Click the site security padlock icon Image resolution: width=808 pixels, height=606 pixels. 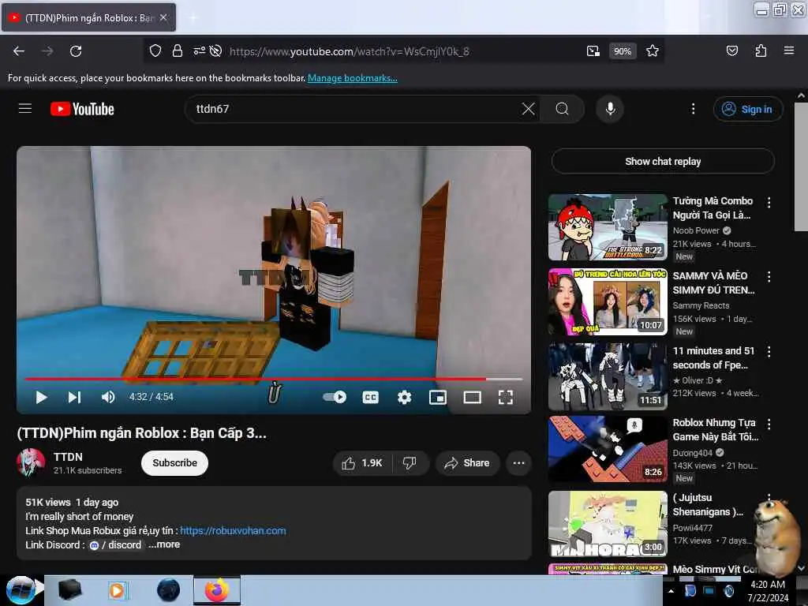178,50
